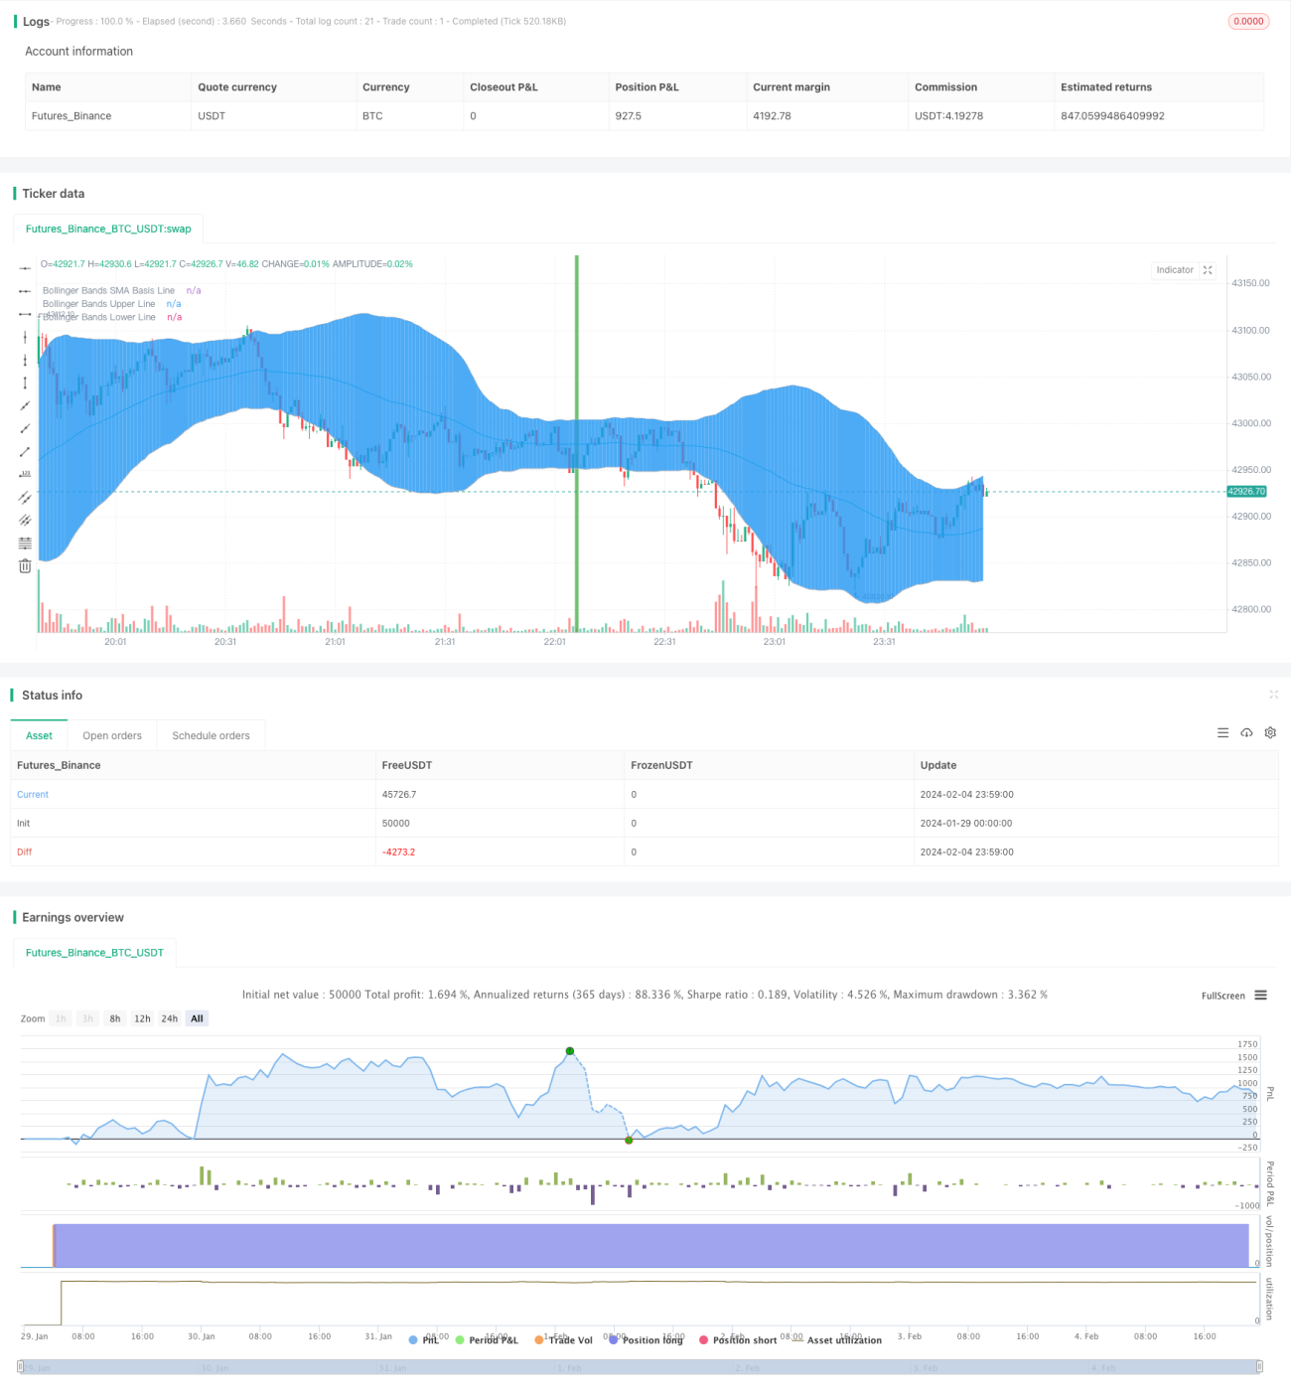The height and width of the screenshot is (1396, 1291).
Task: Switch to the Open orders tab
Action: pyautogui.click(x=112, y=736)
